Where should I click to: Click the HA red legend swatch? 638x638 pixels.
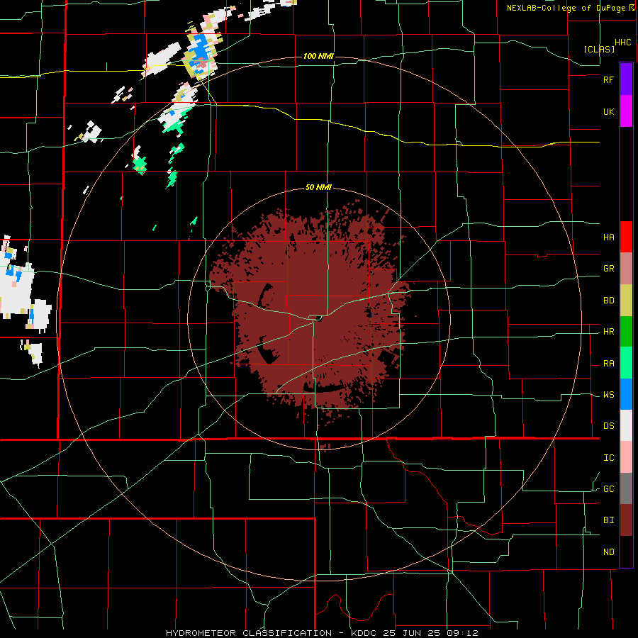[626, 237]
